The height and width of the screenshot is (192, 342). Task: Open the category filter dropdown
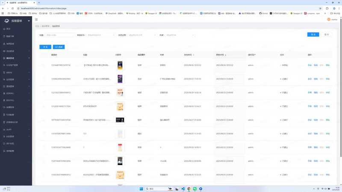coord(142,35)
